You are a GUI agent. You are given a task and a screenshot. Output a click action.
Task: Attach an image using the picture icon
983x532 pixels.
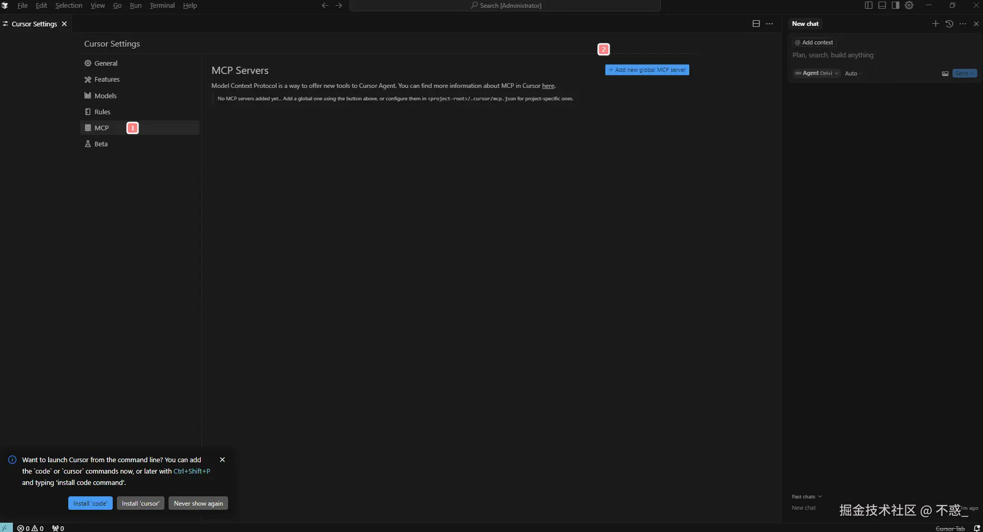(945, 73)
